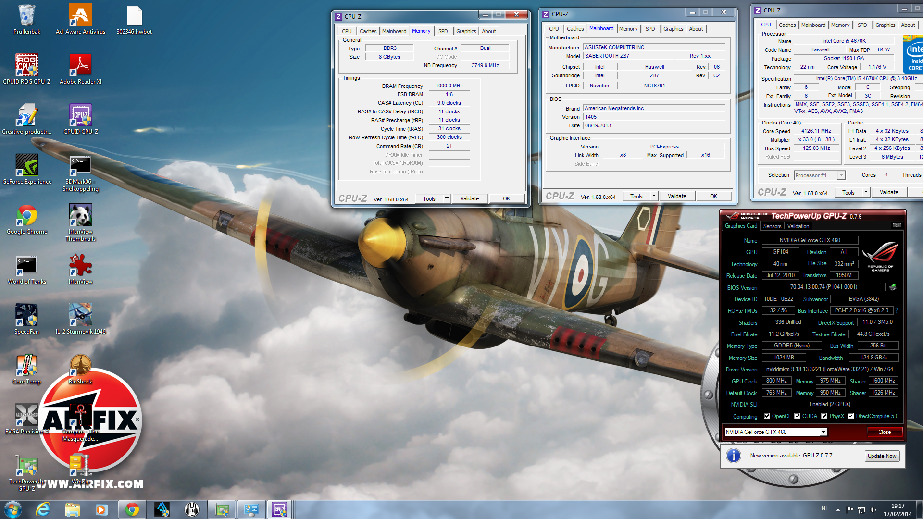The height and width of the screenshot is (519, 923).
Task: Open Internet Explorer from the taskbar
Action: 43,509
